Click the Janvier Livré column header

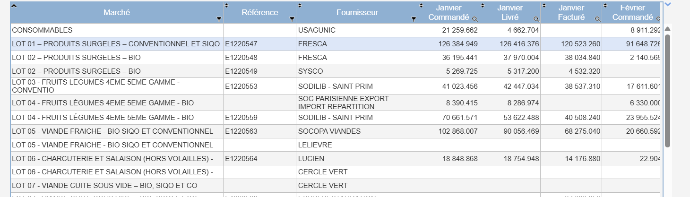click(509, 12)
